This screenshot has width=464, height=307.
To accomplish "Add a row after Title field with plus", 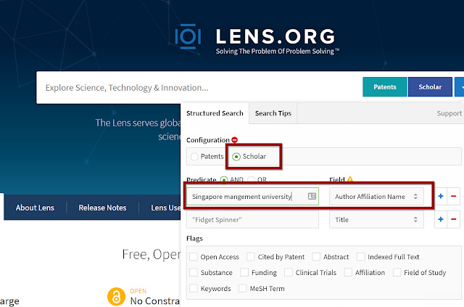I will click(x=441, y=219).
